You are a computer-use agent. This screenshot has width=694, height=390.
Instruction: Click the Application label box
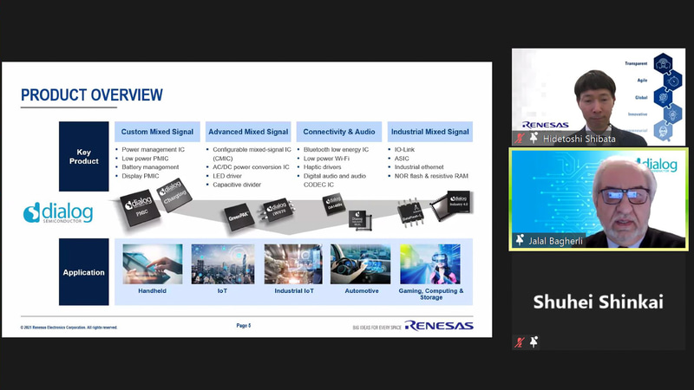[83, 272]
